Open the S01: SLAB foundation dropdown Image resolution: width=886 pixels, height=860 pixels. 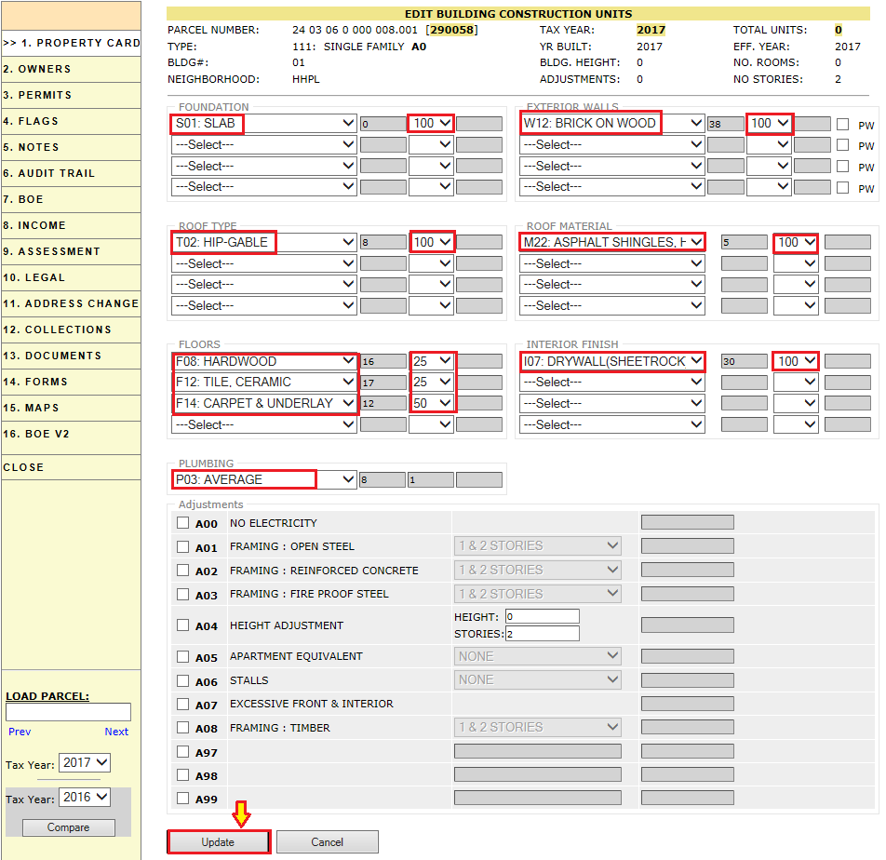[263, 123]
